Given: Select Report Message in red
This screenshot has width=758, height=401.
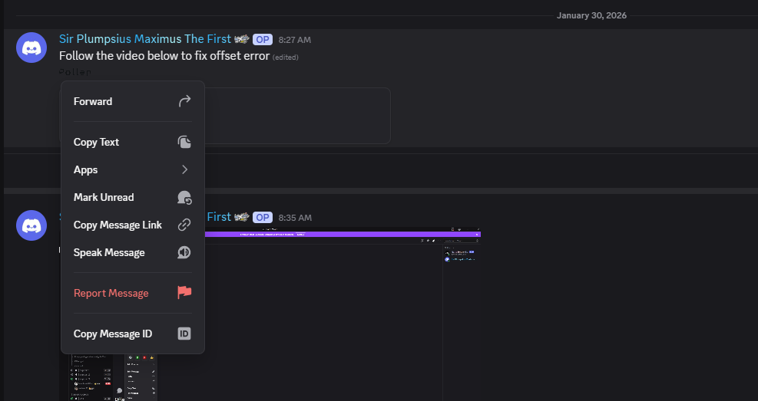Looking at the screenshot, I should coord(132,293).
